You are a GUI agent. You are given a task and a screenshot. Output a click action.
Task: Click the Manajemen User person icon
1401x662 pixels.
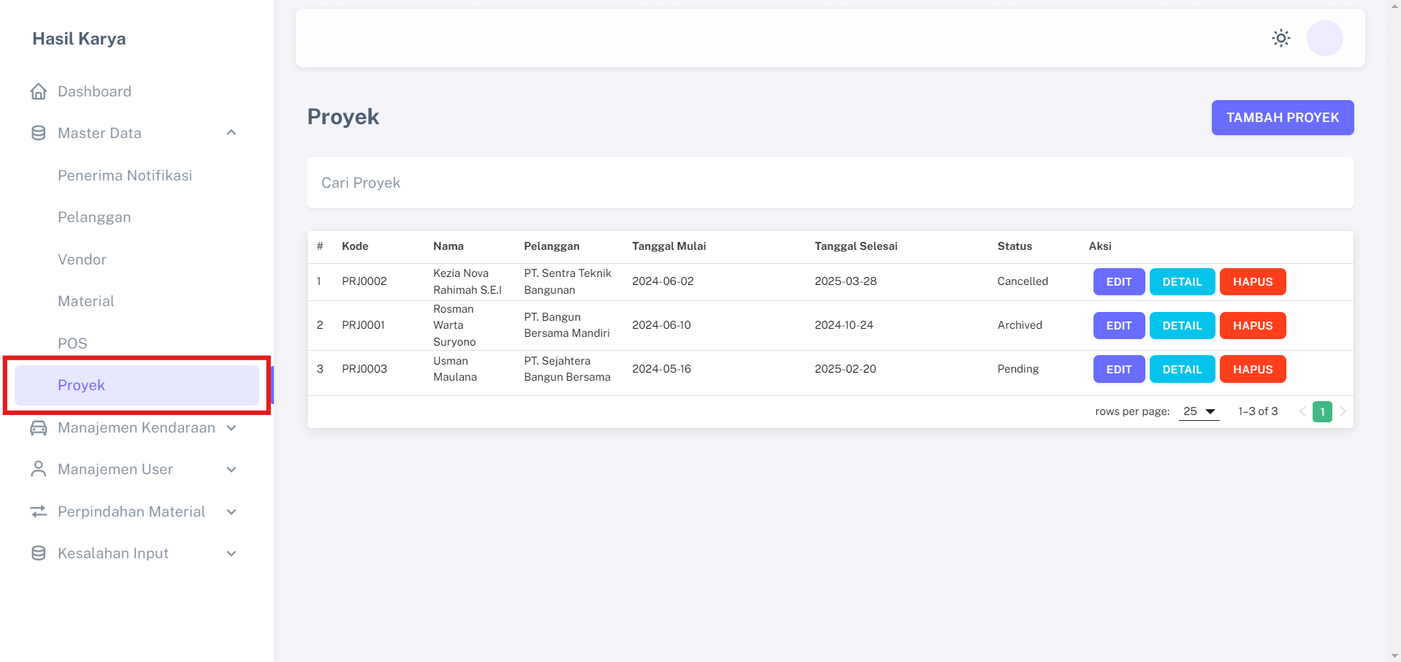[39, 469]
